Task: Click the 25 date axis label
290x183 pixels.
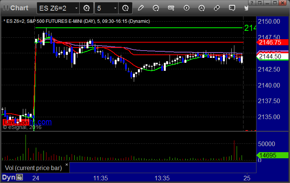Action: [x=247, y=178]
